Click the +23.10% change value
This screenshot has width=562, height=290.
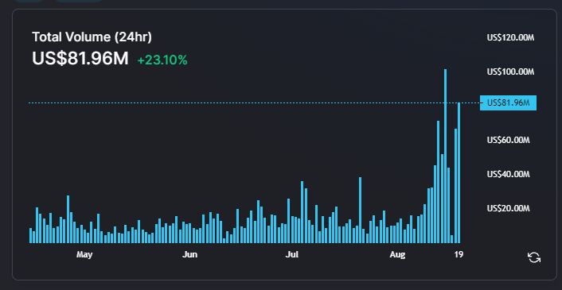[162, 60]
